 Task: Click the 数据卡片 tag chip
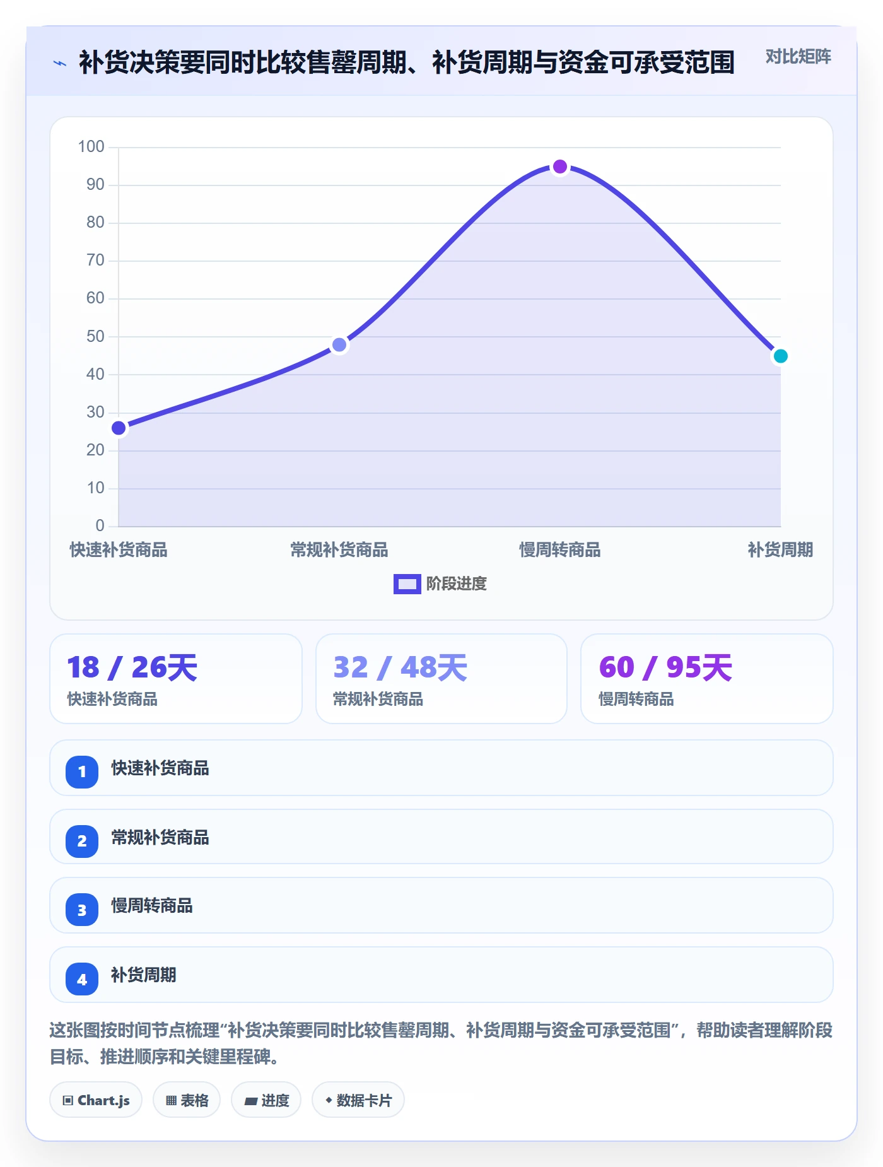coord(358,1100)
